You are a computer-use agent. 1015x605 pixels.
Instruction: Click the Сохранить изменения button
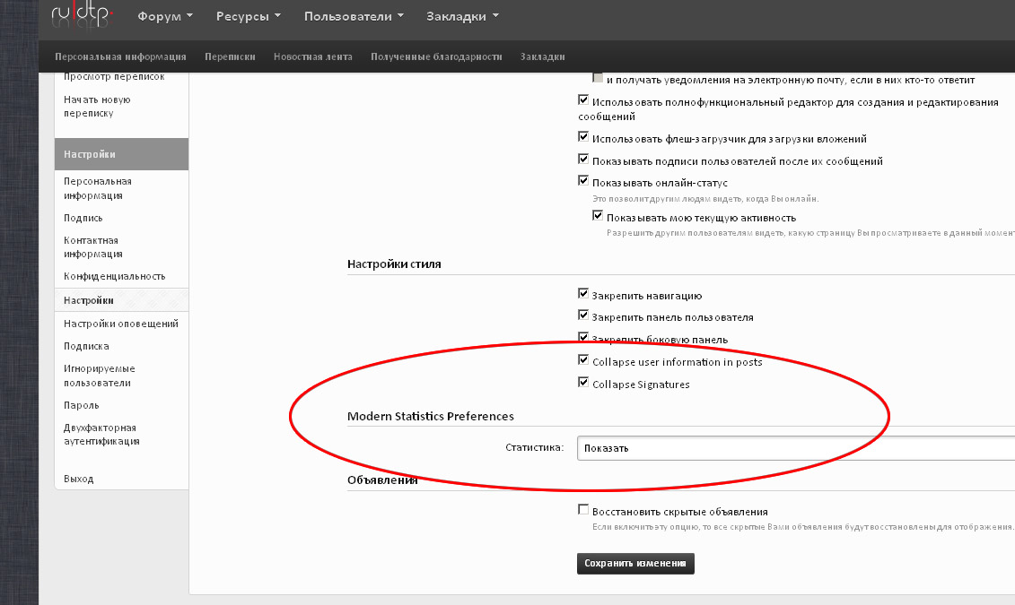[x=635, y=563]
